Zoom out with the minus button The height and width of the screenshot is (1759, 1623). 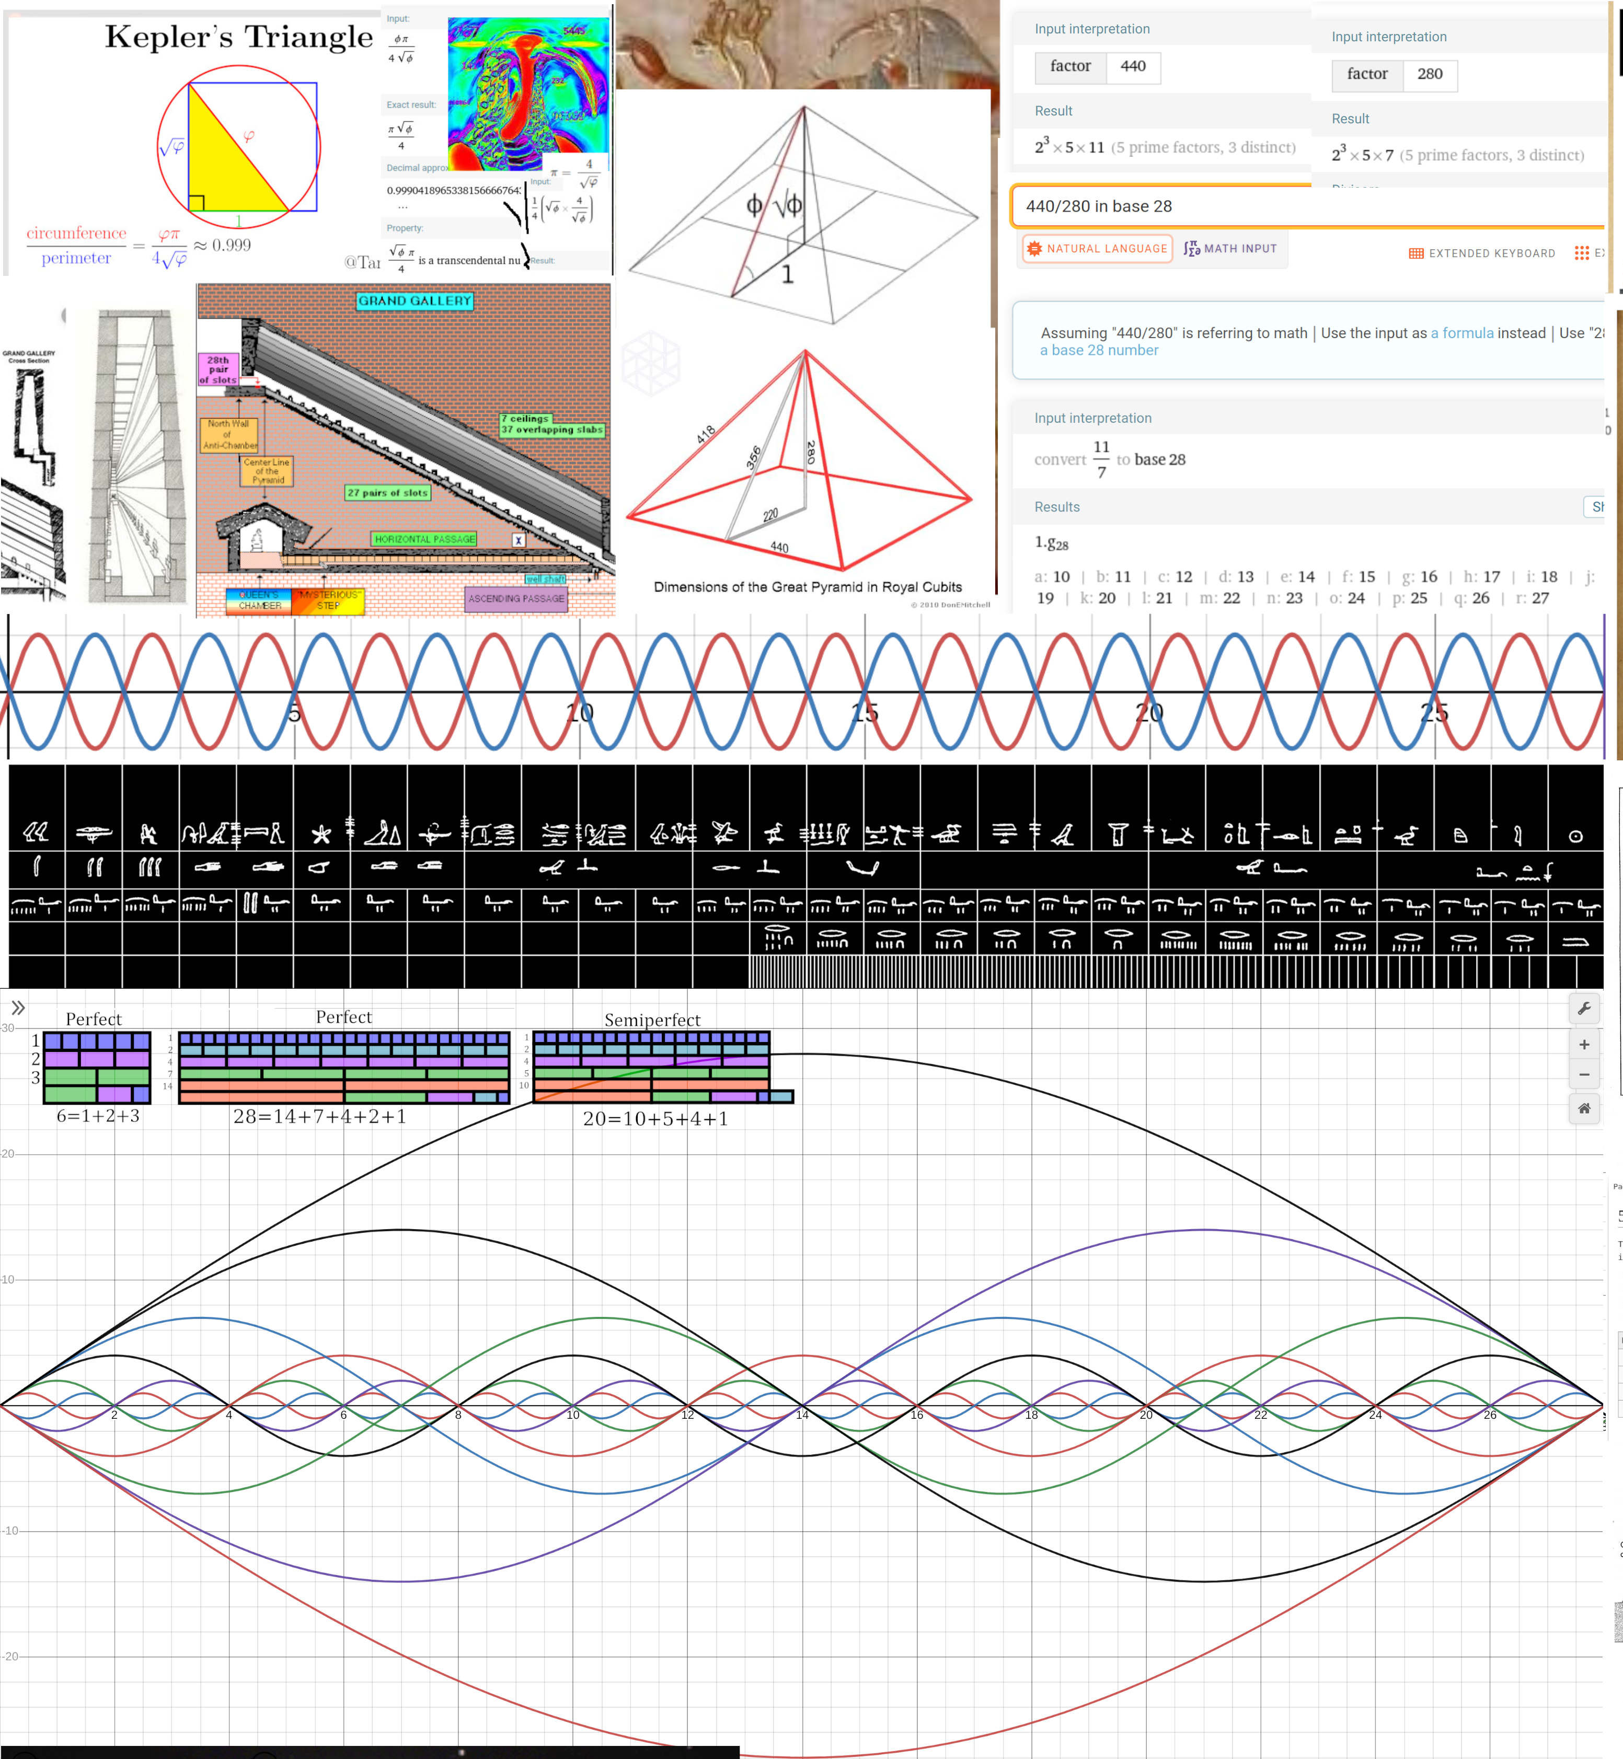1583,1075
